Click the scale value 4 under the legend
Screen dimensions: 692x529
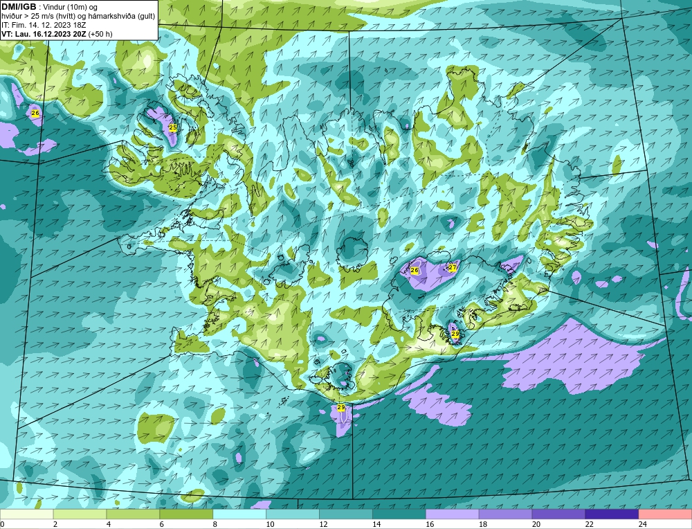coord(109,525)
